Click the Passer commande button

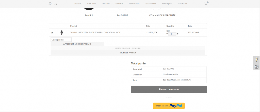169,89
